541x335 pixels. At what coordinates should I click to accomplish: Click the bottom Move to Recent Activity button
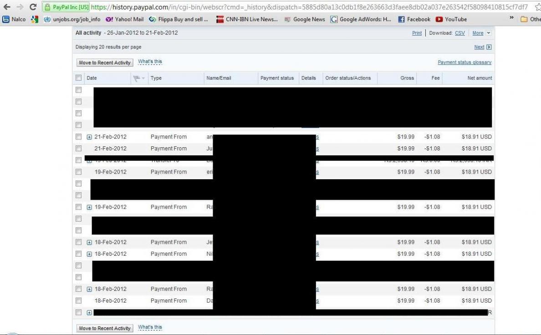pyautogui.click(x=105, y=328)
